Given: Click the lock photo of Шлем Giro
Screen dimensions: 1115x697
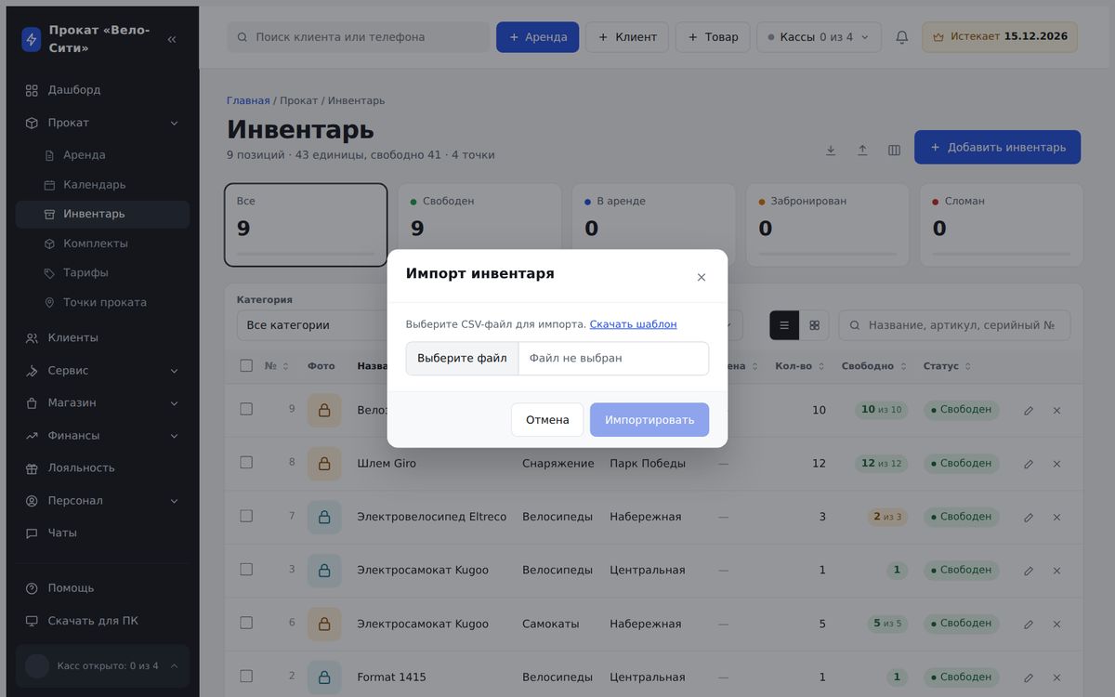Looking at the screenshot, I should click(x=324, y=464).
